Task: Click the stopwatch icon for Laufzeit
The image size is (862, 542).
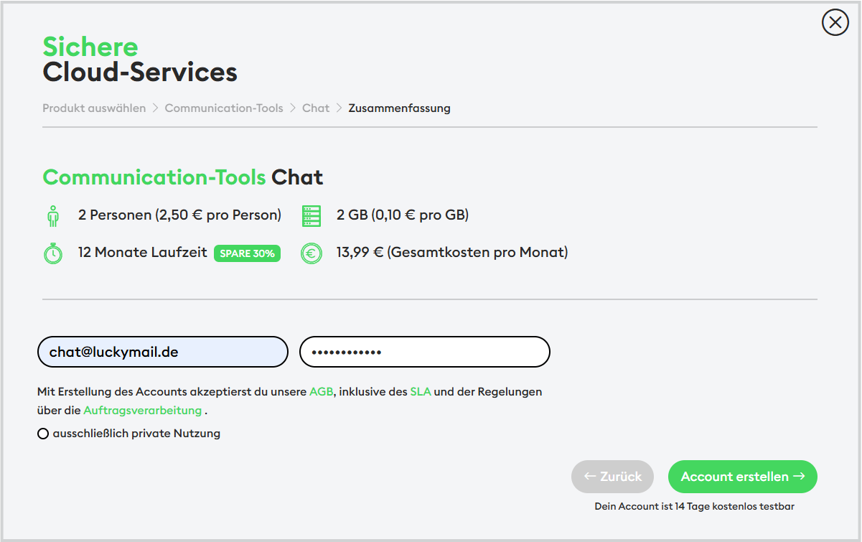Action: click(x=53, y=253)
